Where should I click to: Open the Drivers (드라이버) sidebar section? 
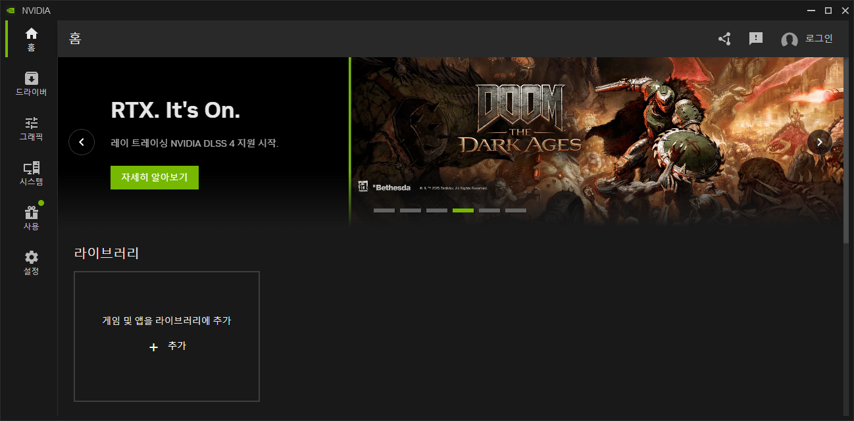tap(31, 84)
